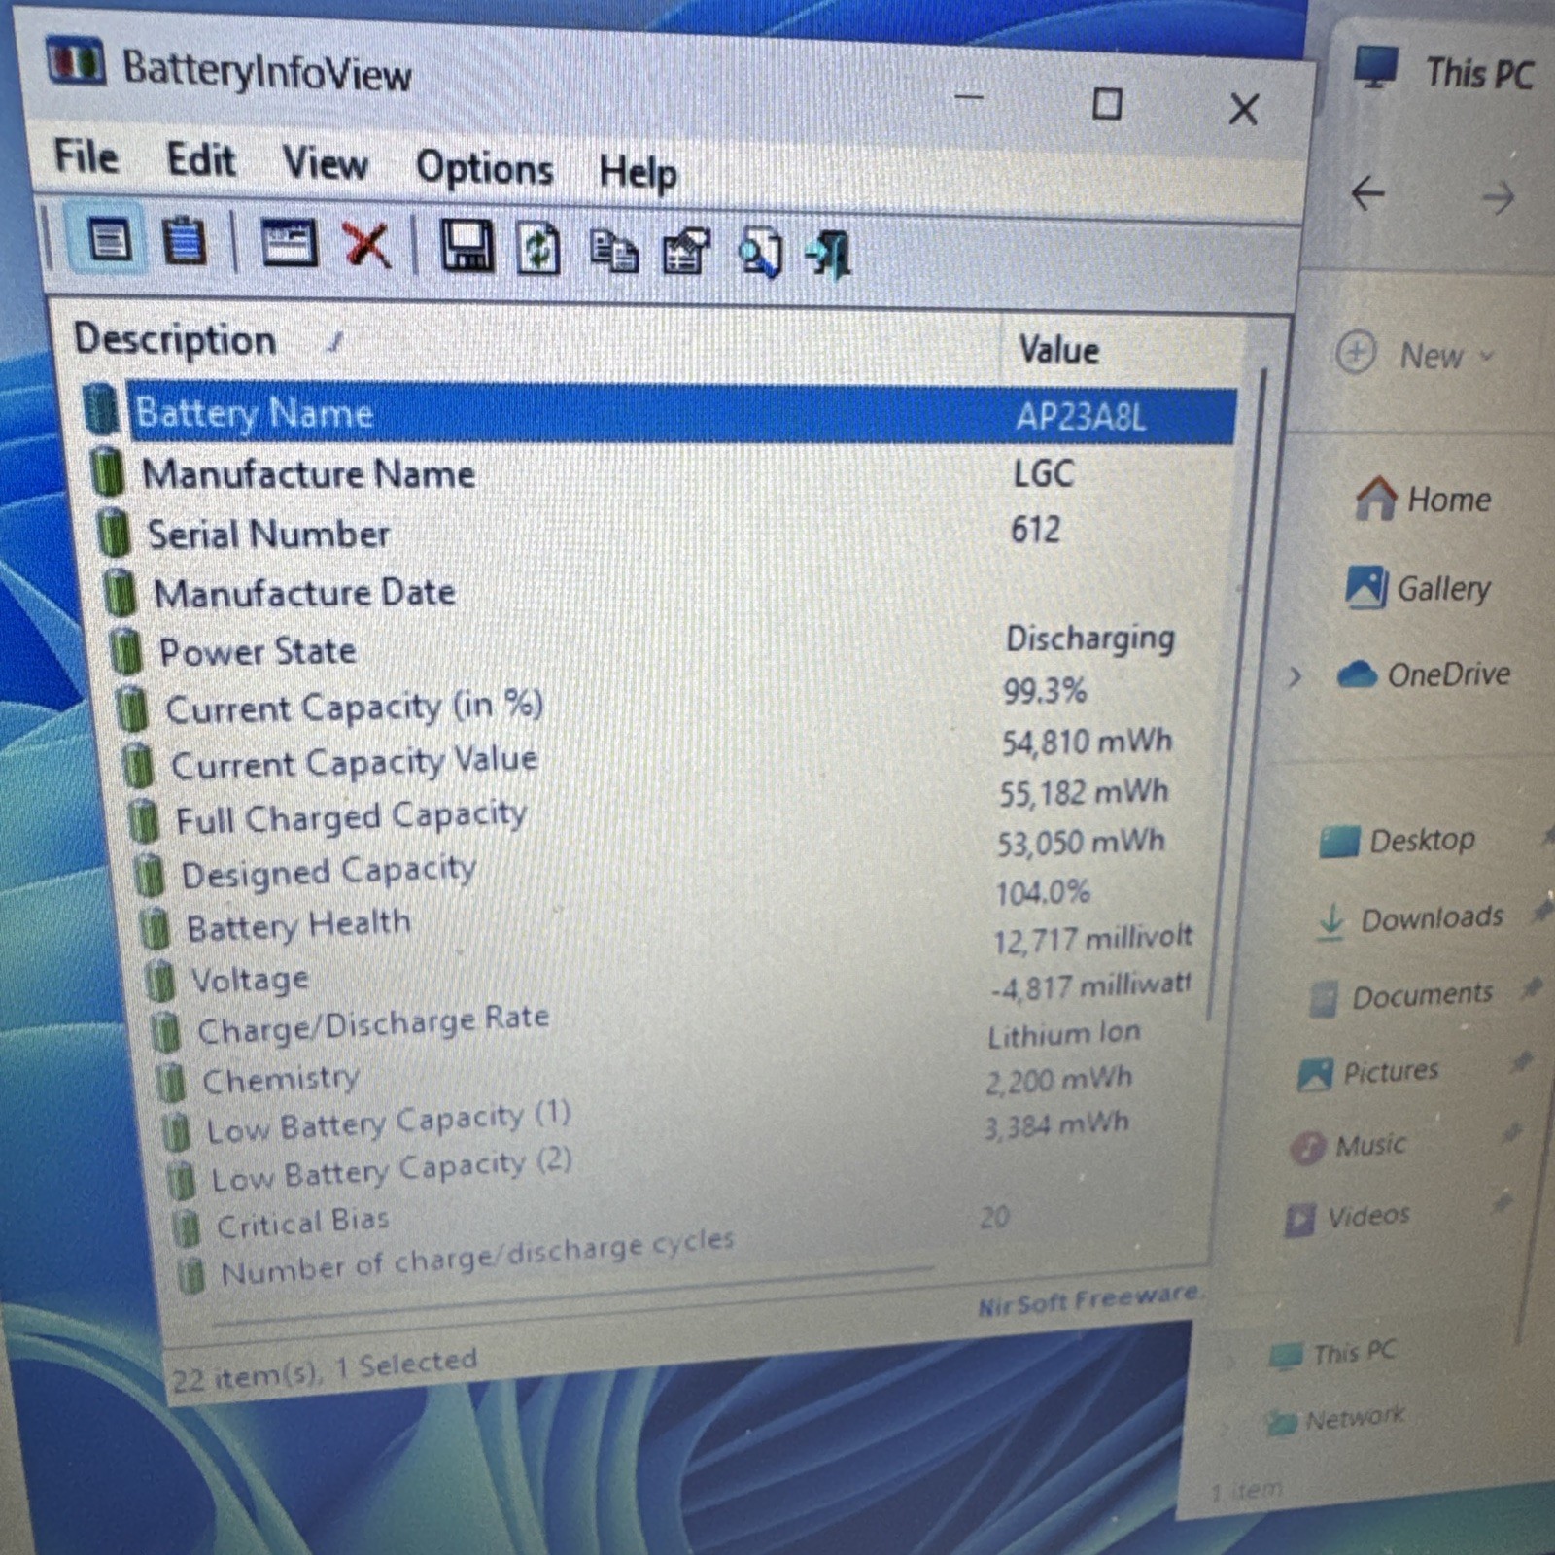This screenshot has width=1555, height=1555.
Task: Go back in File Explorer with the left arrow
Action: pyautogui.click(x=1367, y=193)
